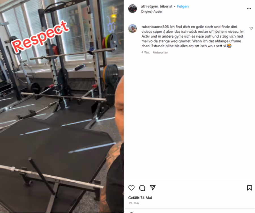Open the comment bubble icon
The height and width of the screenshot is (213, 255).
pyautogui.click(x=142, y=188)
